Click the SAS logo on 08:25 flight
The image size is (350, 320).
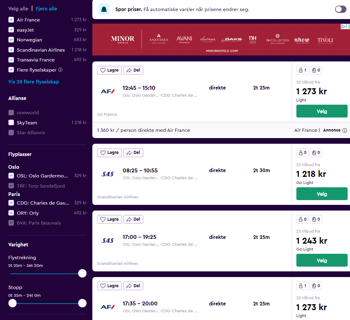click(108, 174)
